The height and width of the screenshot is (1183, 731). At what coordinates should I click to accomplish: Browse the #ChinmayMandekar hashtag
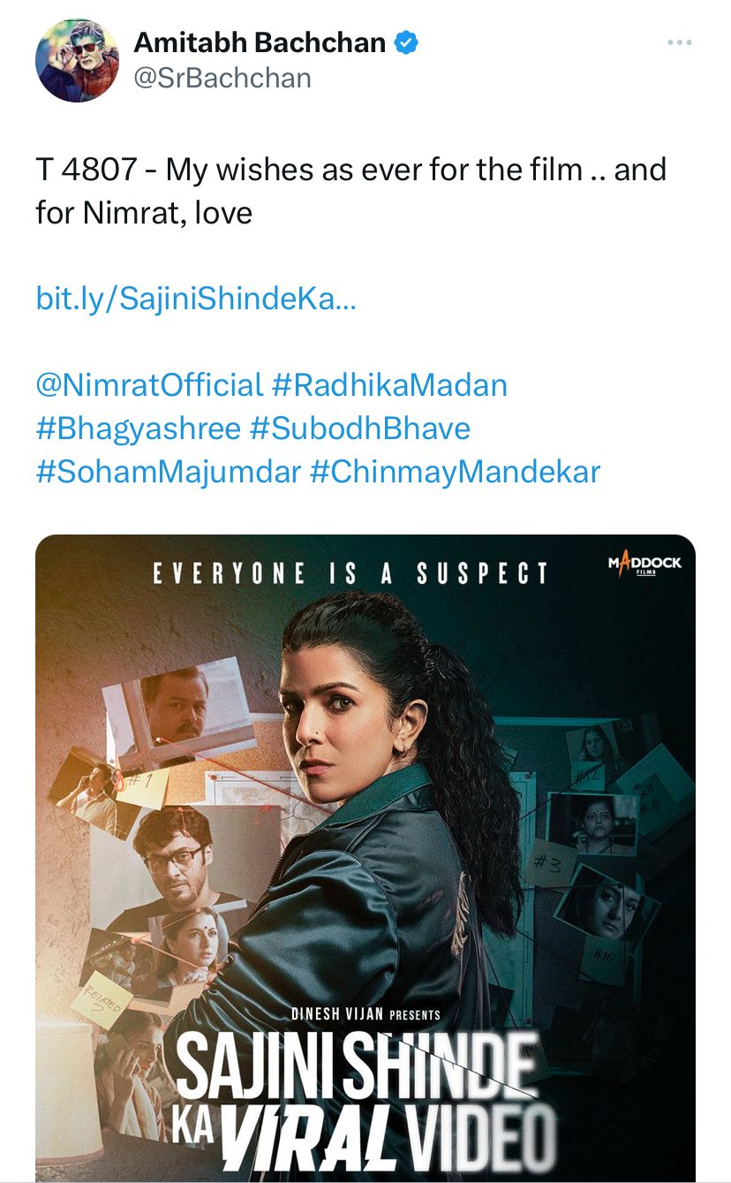pos(455,472)
